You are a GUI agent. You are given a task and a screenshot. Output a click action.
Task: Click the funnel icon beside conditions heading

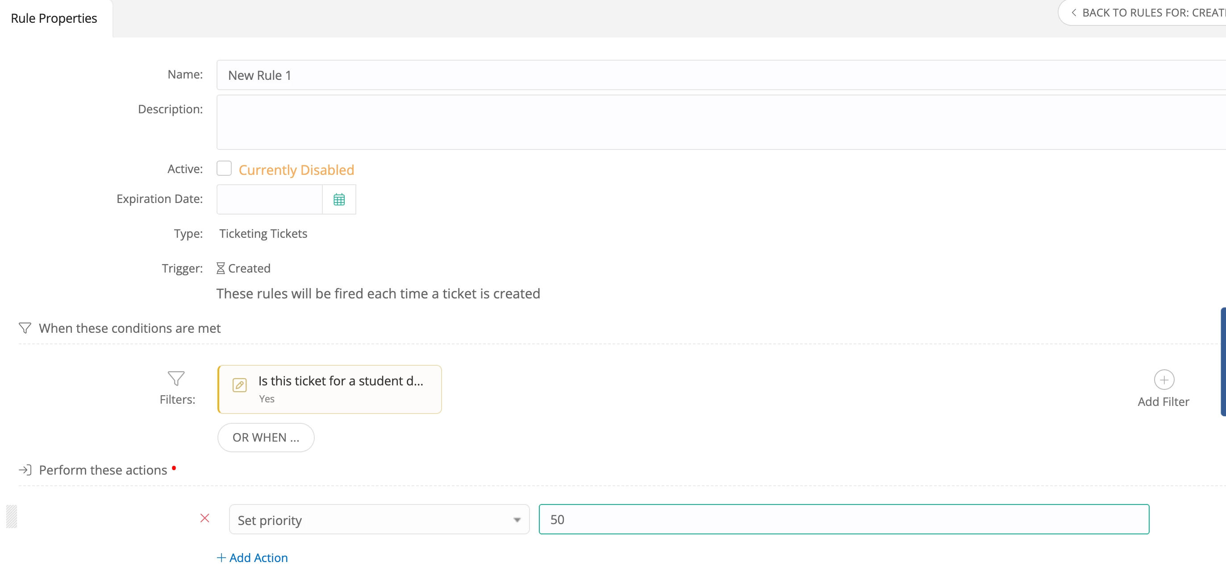25,328
